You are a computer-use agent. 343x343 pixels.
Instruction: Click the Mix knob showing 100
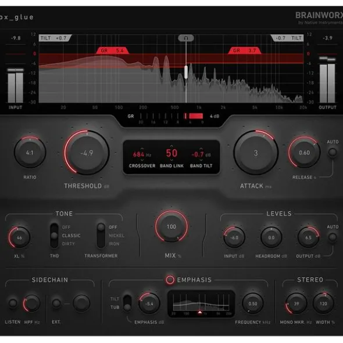point(172,226)
